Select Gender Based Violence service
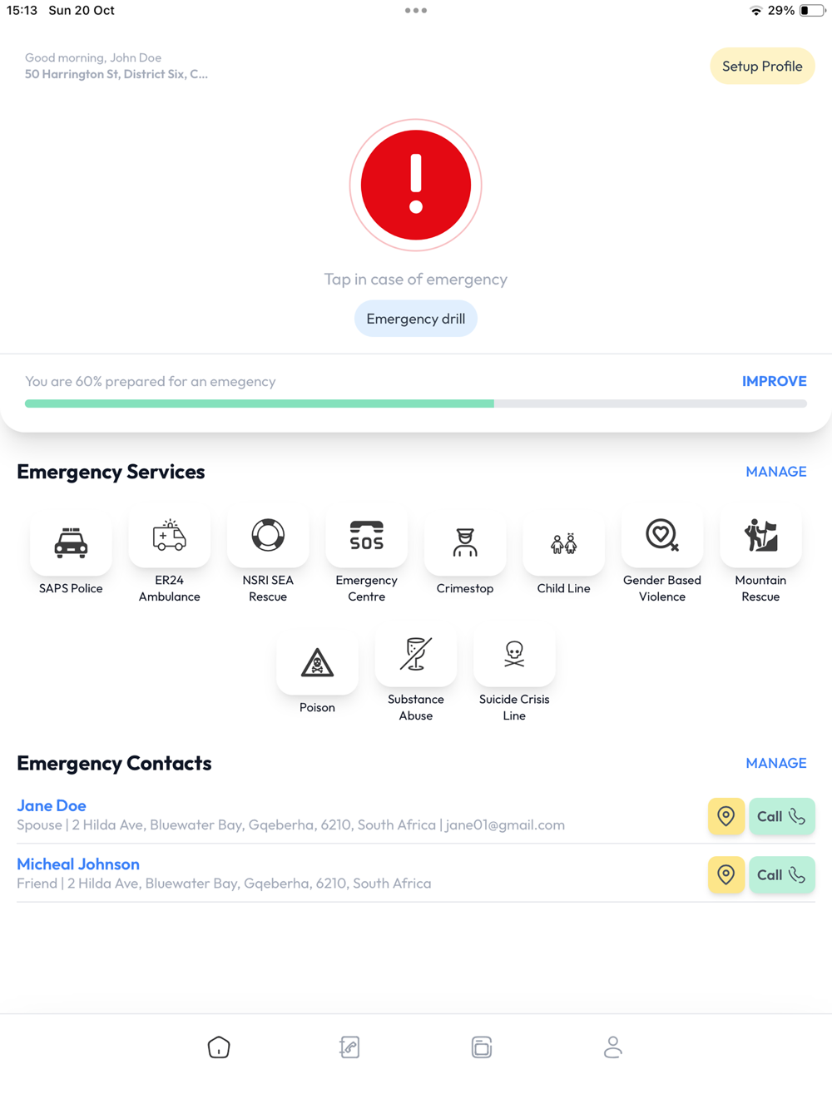Screen dimensions: 832x1109 coord(662,536)
